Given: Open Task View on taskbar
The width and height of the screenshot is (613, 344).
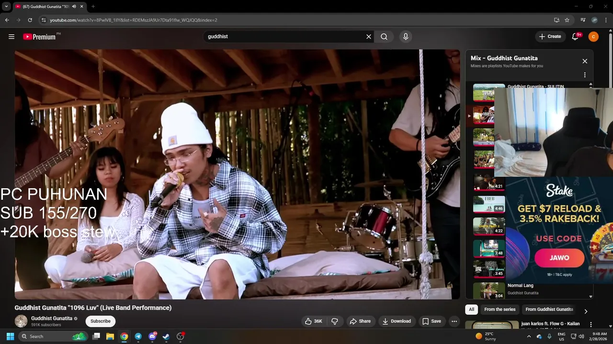Looking at the screenshot, I should pyautogui.click(x=96, y=336).
